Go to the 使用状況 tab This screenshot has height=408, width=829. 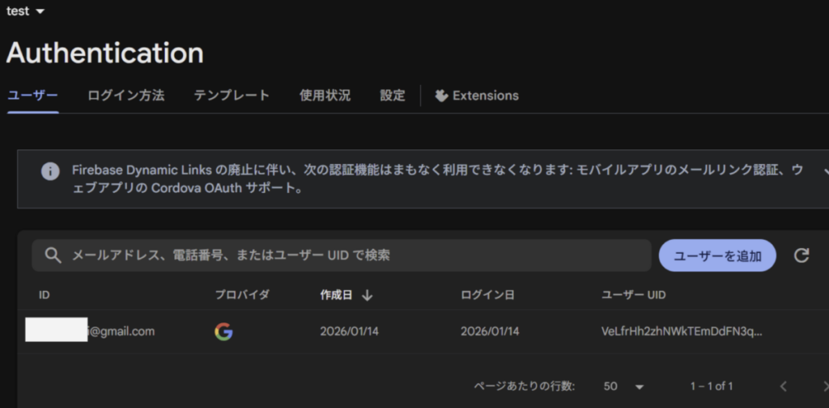(325, 95)
